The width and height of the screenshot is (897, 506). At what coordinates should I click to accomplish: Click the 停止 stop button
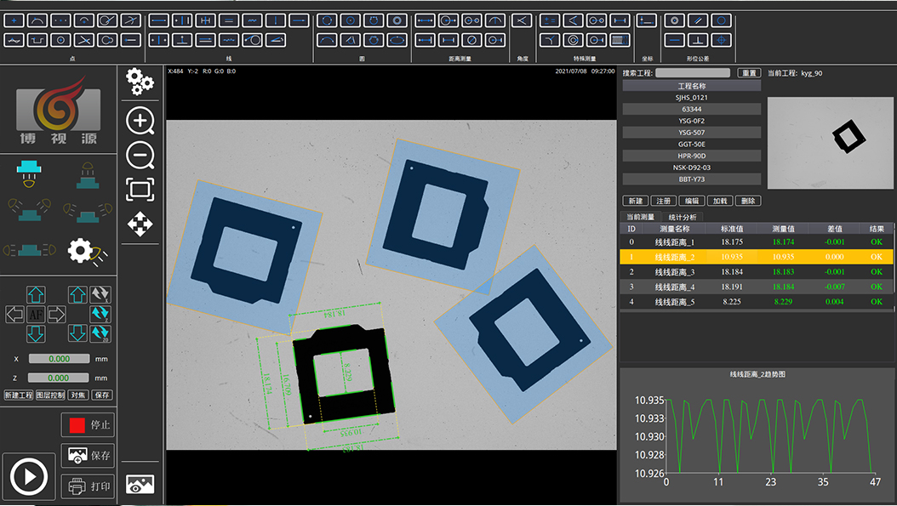(x=89, y=425)
